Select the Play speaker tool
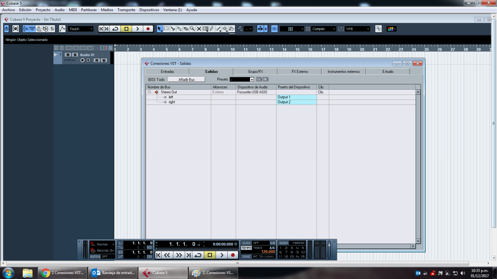This screenshot has width=497, height=279. click(x=225, y=29)
